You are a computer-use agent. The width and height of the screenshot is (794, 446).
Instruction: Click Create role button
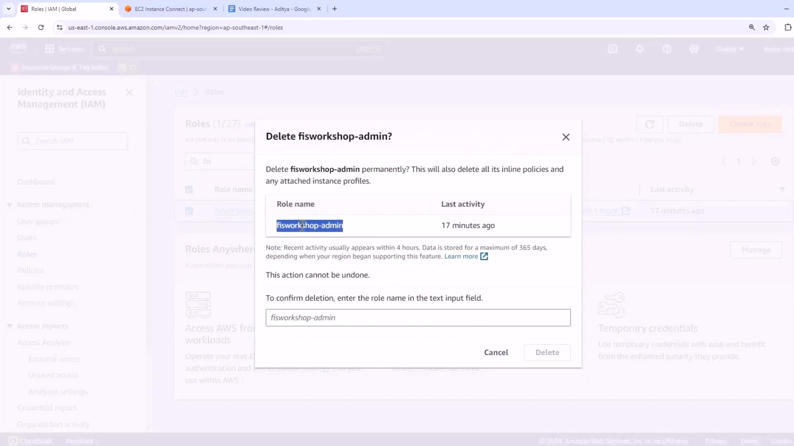click(750, 124)
